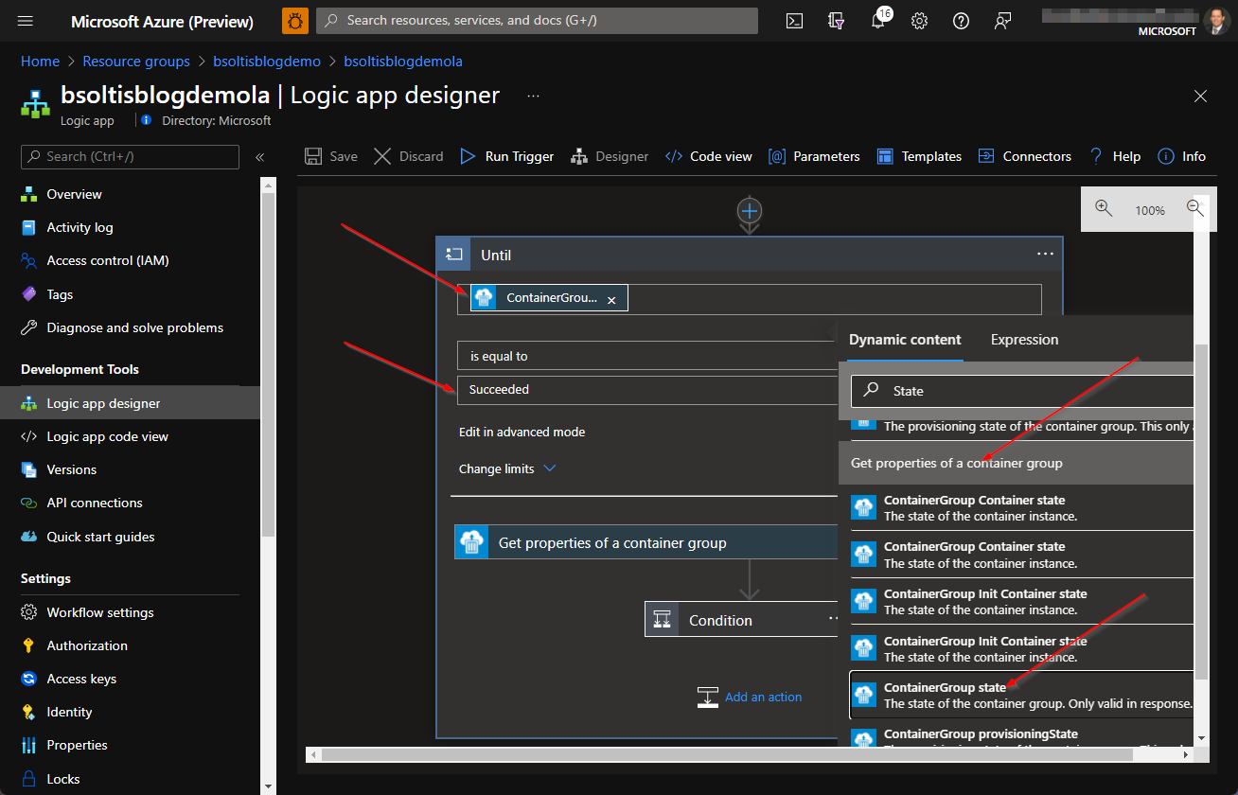Click the Add an action link
1238x795 pixels.
tap(763, 697)
